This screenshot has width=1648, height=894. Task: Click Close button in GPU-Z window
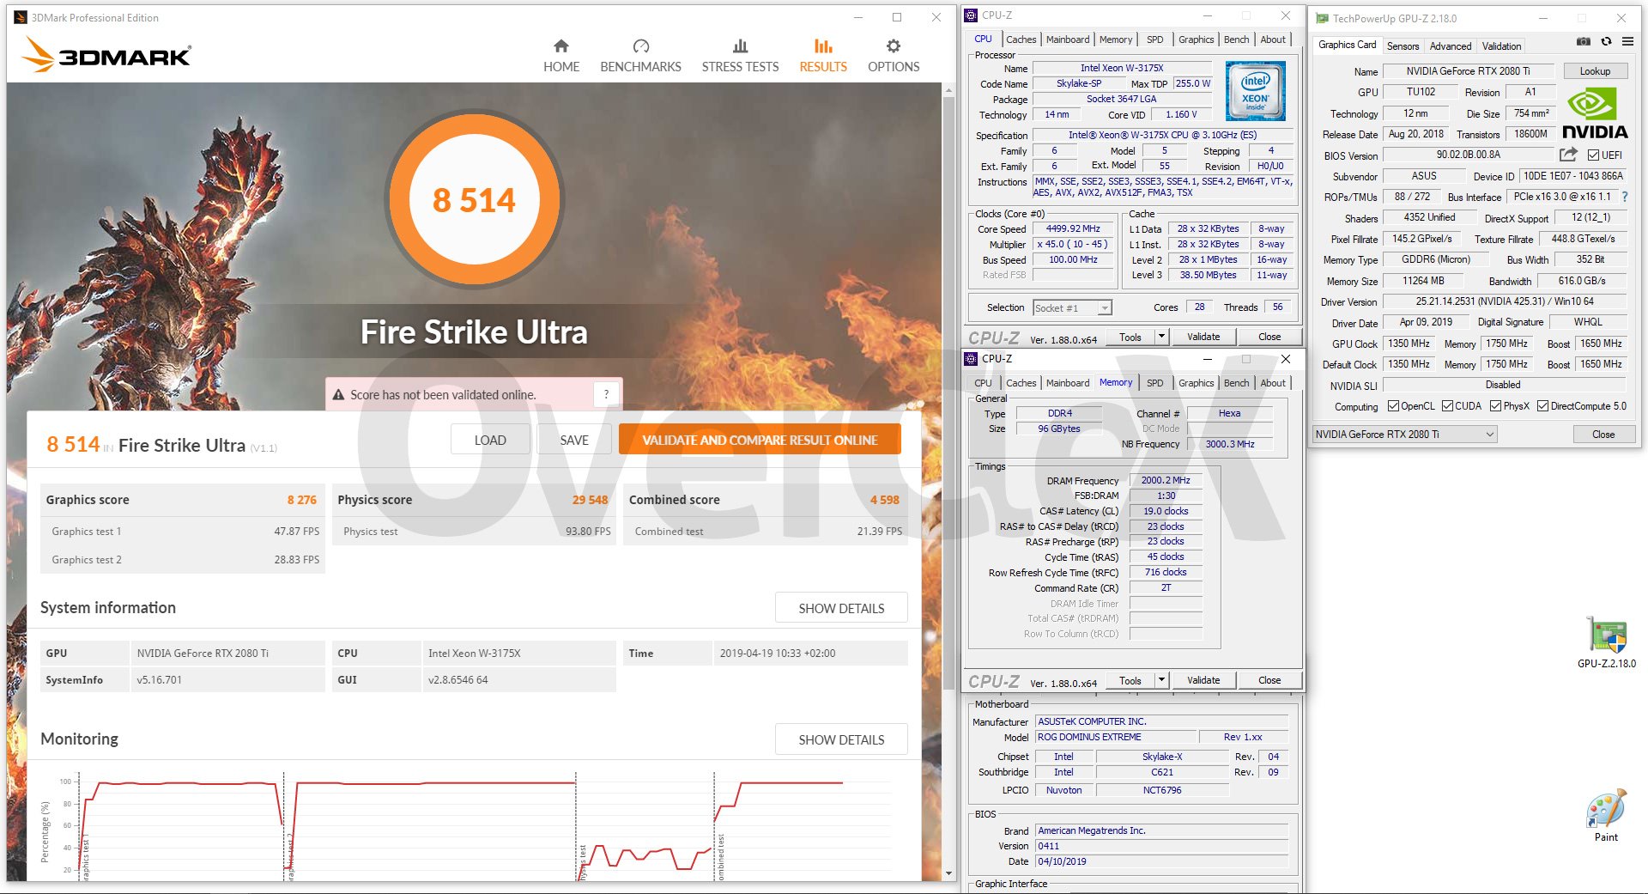[x=1603, y=435]
